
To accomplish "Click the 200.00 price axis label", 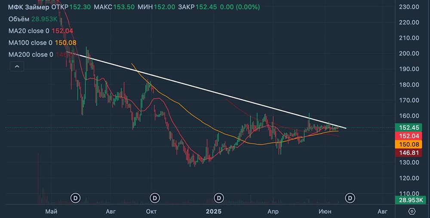I will pos(409,53).
